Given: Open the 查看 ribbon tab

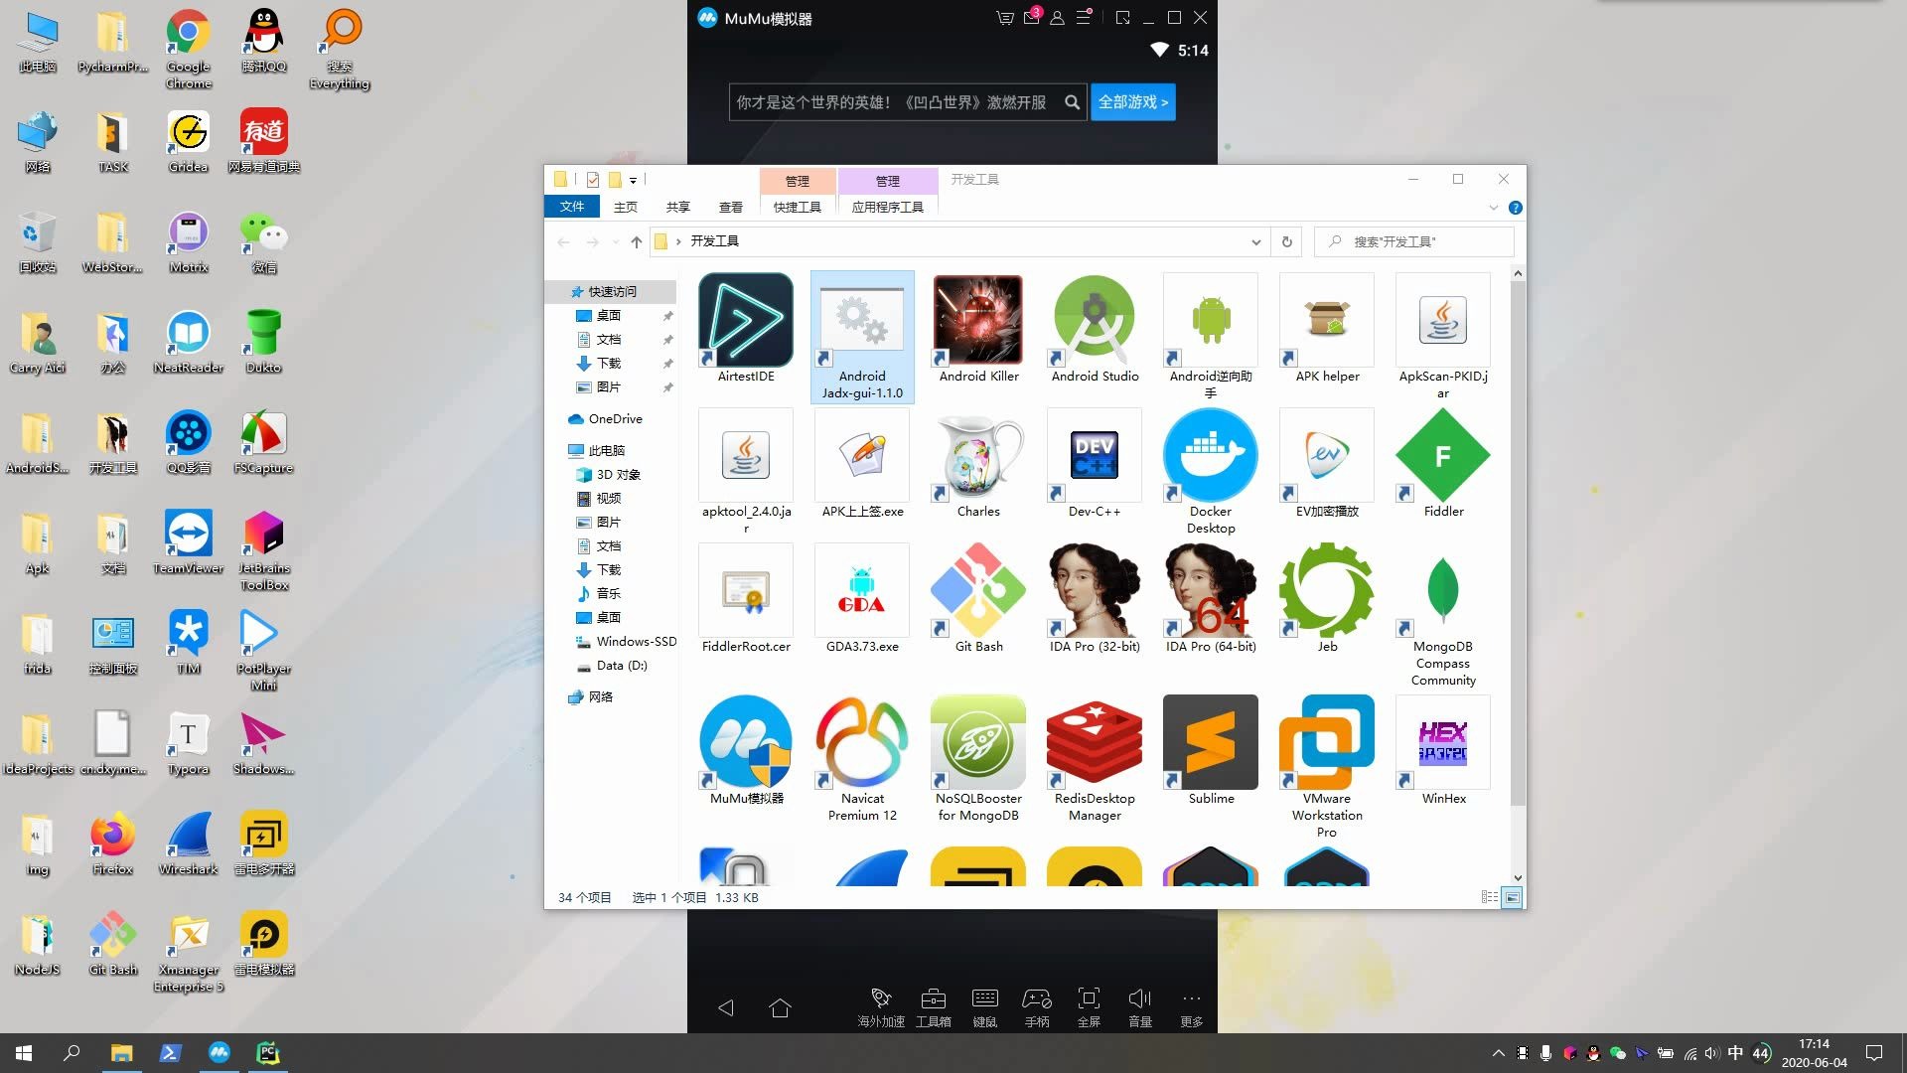Looking at the screenshot, I should pyautogui.click(x=730, y=207).
